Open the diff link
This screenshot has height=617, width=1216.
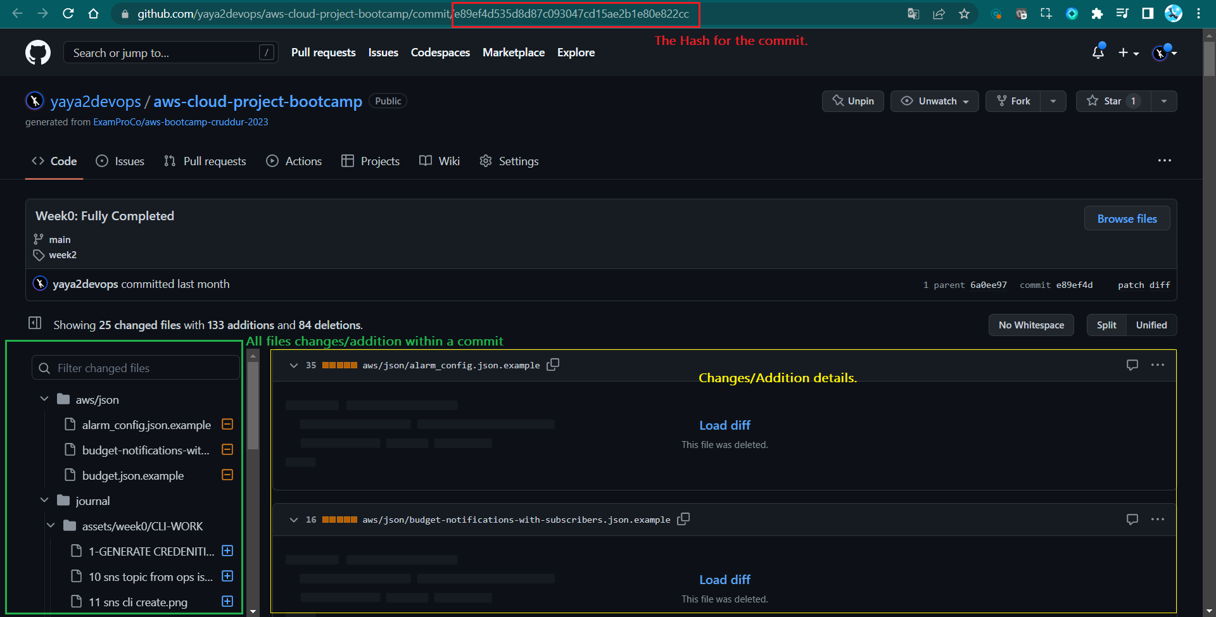(1160, 285)
